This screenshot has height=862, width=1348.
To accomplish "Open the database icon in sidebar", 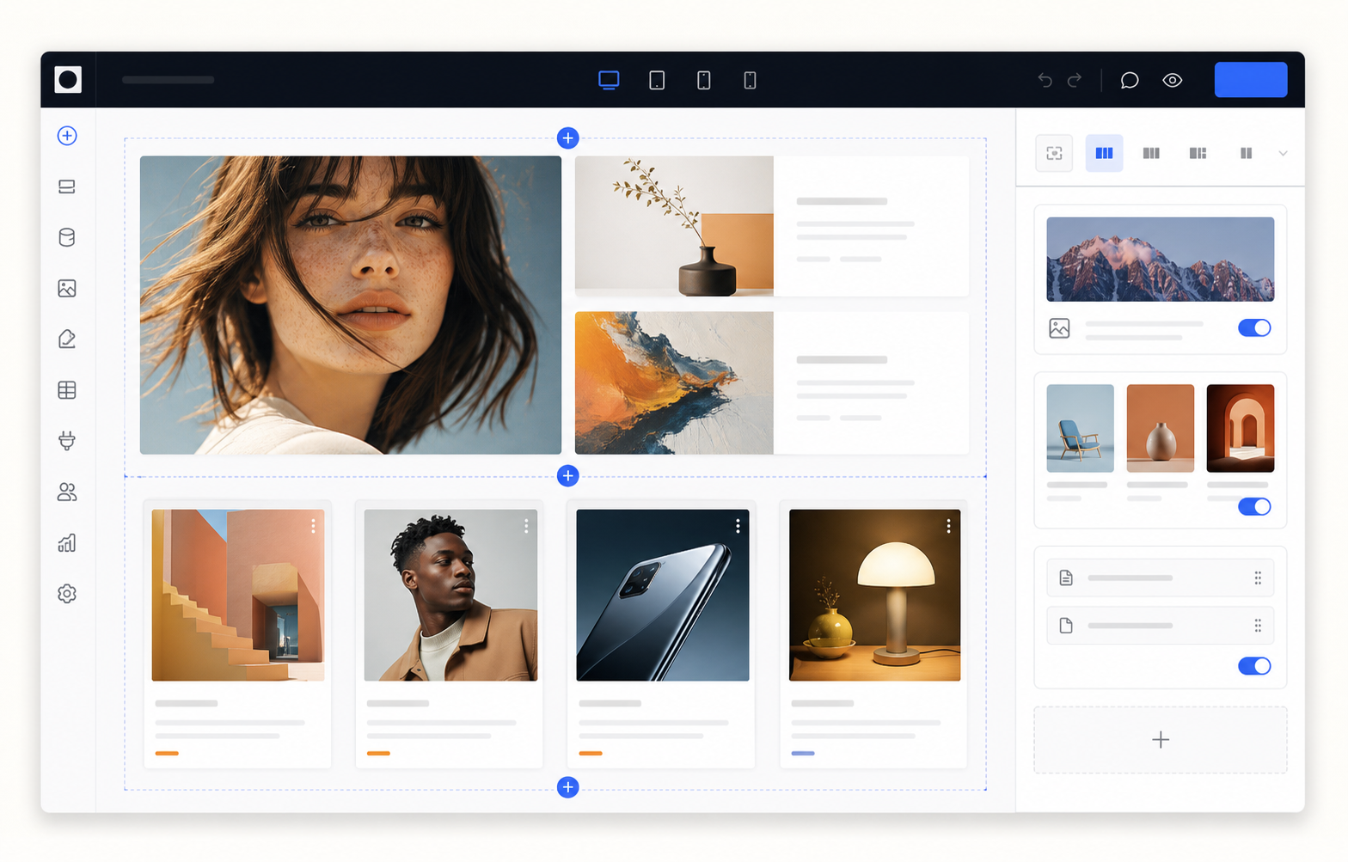I will (x=67, y=237).
